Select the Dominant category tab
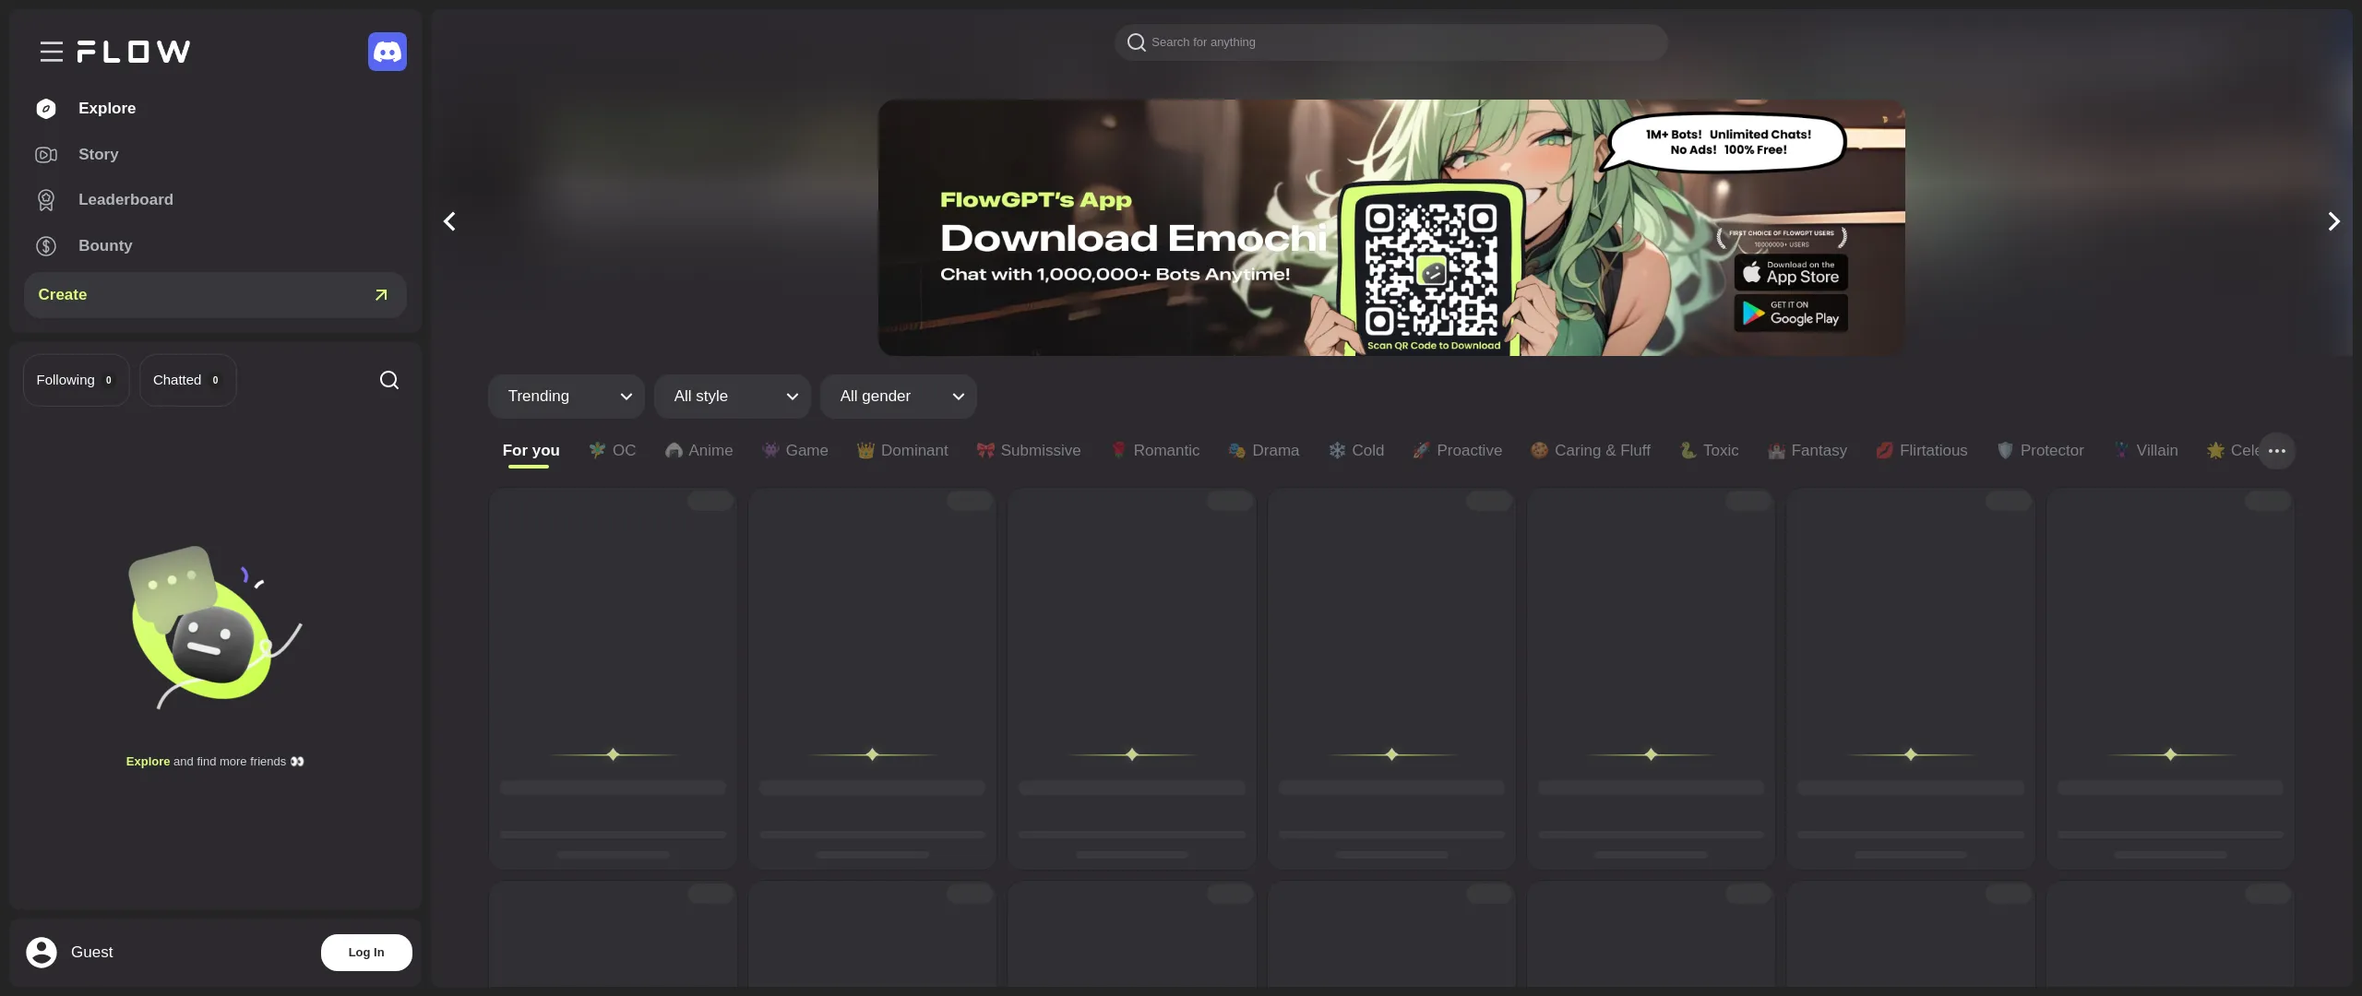The image size is (2362, 996). [902, 451]
